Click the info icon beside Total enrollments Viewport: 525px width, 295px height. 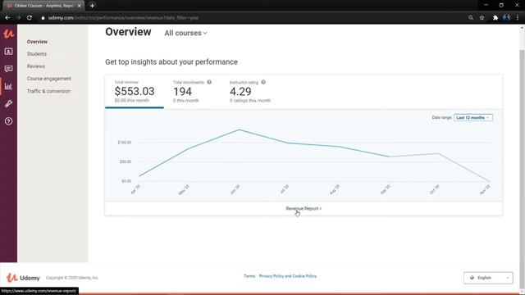tap(209, 82)
